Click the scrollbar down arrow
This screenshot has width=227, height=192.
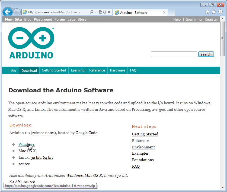[222, 187]
